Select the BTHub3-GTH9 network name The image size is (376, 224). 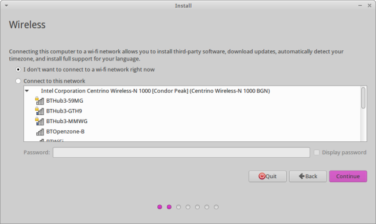tap(64, 111)
